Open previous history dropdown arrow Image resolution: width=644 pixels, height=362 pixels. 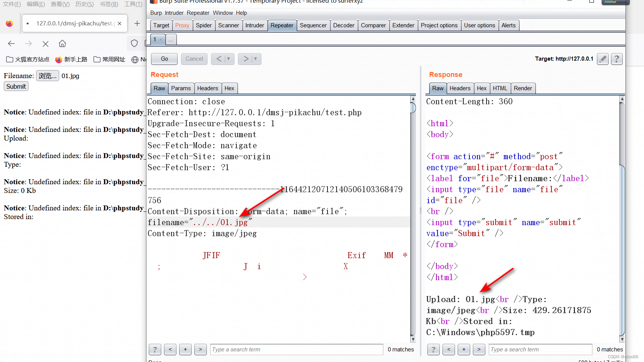click(x=229, y=59)
